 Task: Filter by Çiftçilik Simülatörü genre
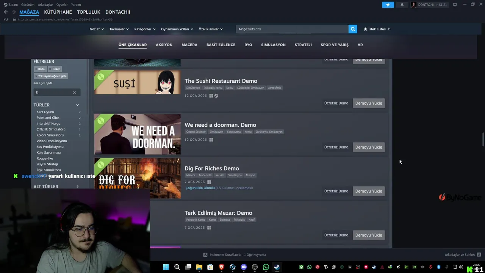coord(51,129)
